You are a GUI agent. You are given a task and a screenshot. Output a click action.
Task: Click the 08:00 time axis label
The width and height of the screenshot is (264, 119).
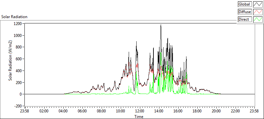click(x=102, y=111)
